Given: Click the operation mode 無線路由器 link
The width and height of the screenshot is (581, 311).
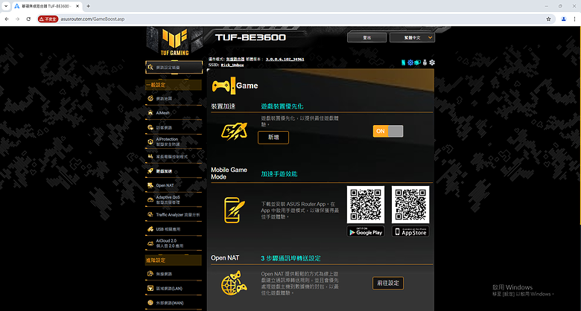Looking at the screenshot, I should tap(235, 60).
